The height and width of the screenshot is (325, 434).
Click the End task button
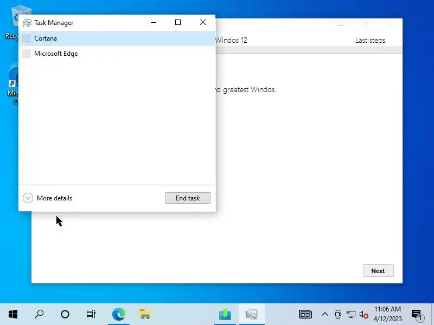(x=188, y=198)
